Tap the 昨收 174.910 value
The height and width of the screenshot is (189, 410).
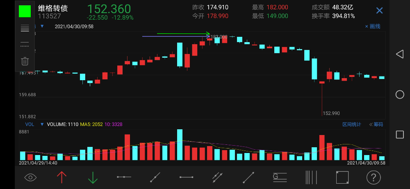218,8
